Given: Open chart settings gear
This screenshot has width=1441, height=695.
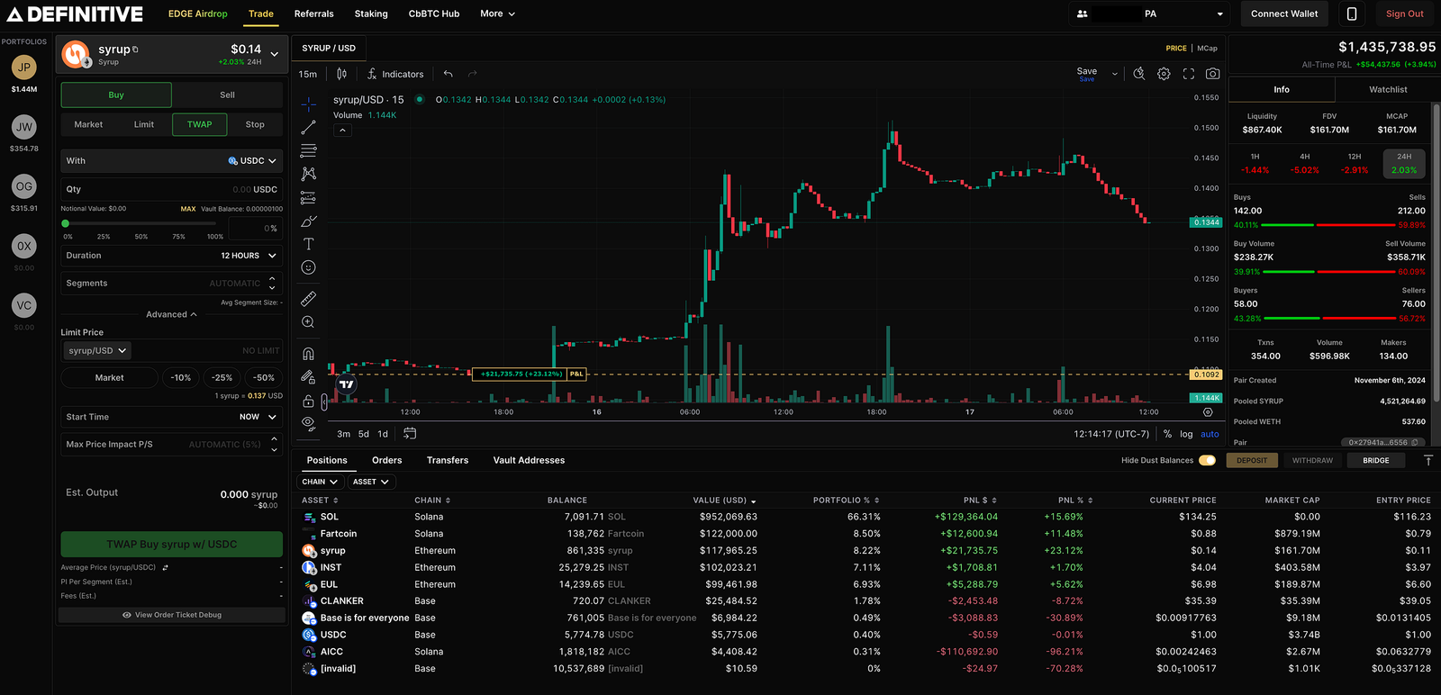Looking at the screenshot, I should pos(1164,74).
